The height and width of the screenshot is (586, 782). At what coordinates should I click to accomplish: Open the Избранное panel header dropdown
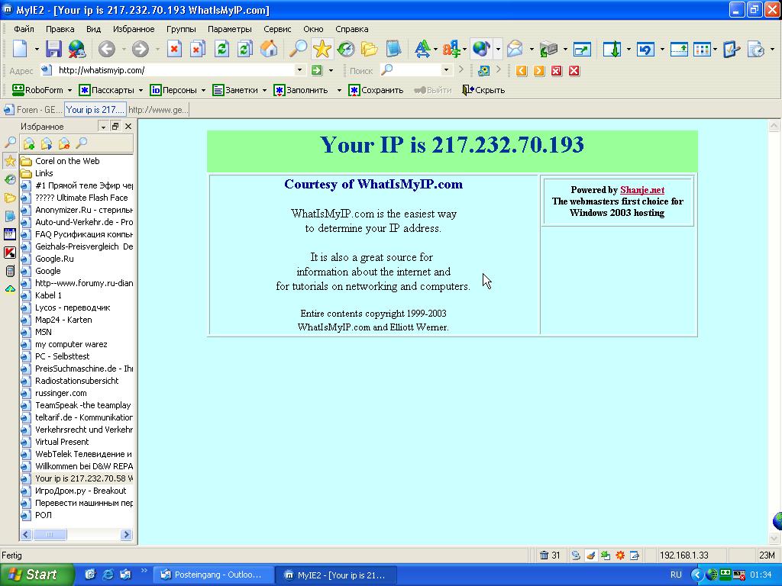point(103,127)
